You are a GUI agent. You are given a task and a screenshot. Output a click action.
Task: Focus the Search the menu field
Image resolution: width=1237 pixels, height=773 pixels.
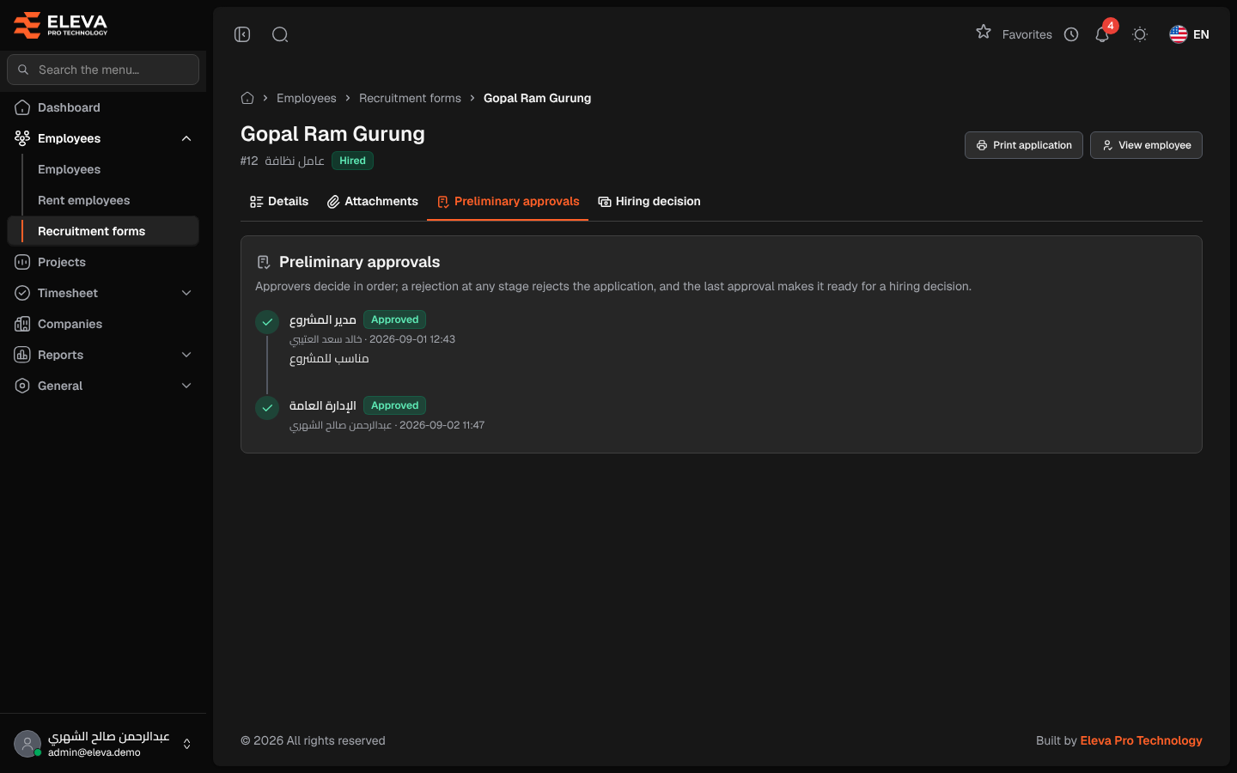click(103, 70)
